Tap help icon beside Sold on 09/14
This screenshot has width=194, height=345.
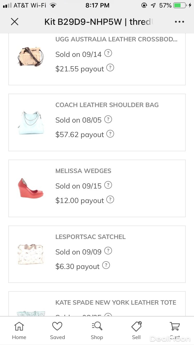(108, 54)
